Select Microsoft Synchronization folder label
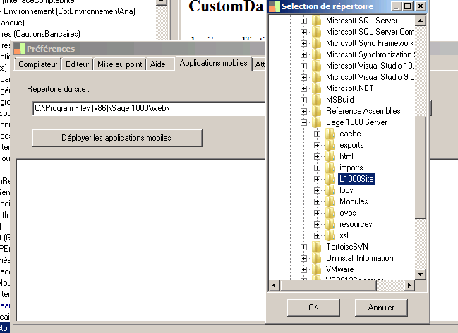Viewport: 458px width, 333px height. 370,54
